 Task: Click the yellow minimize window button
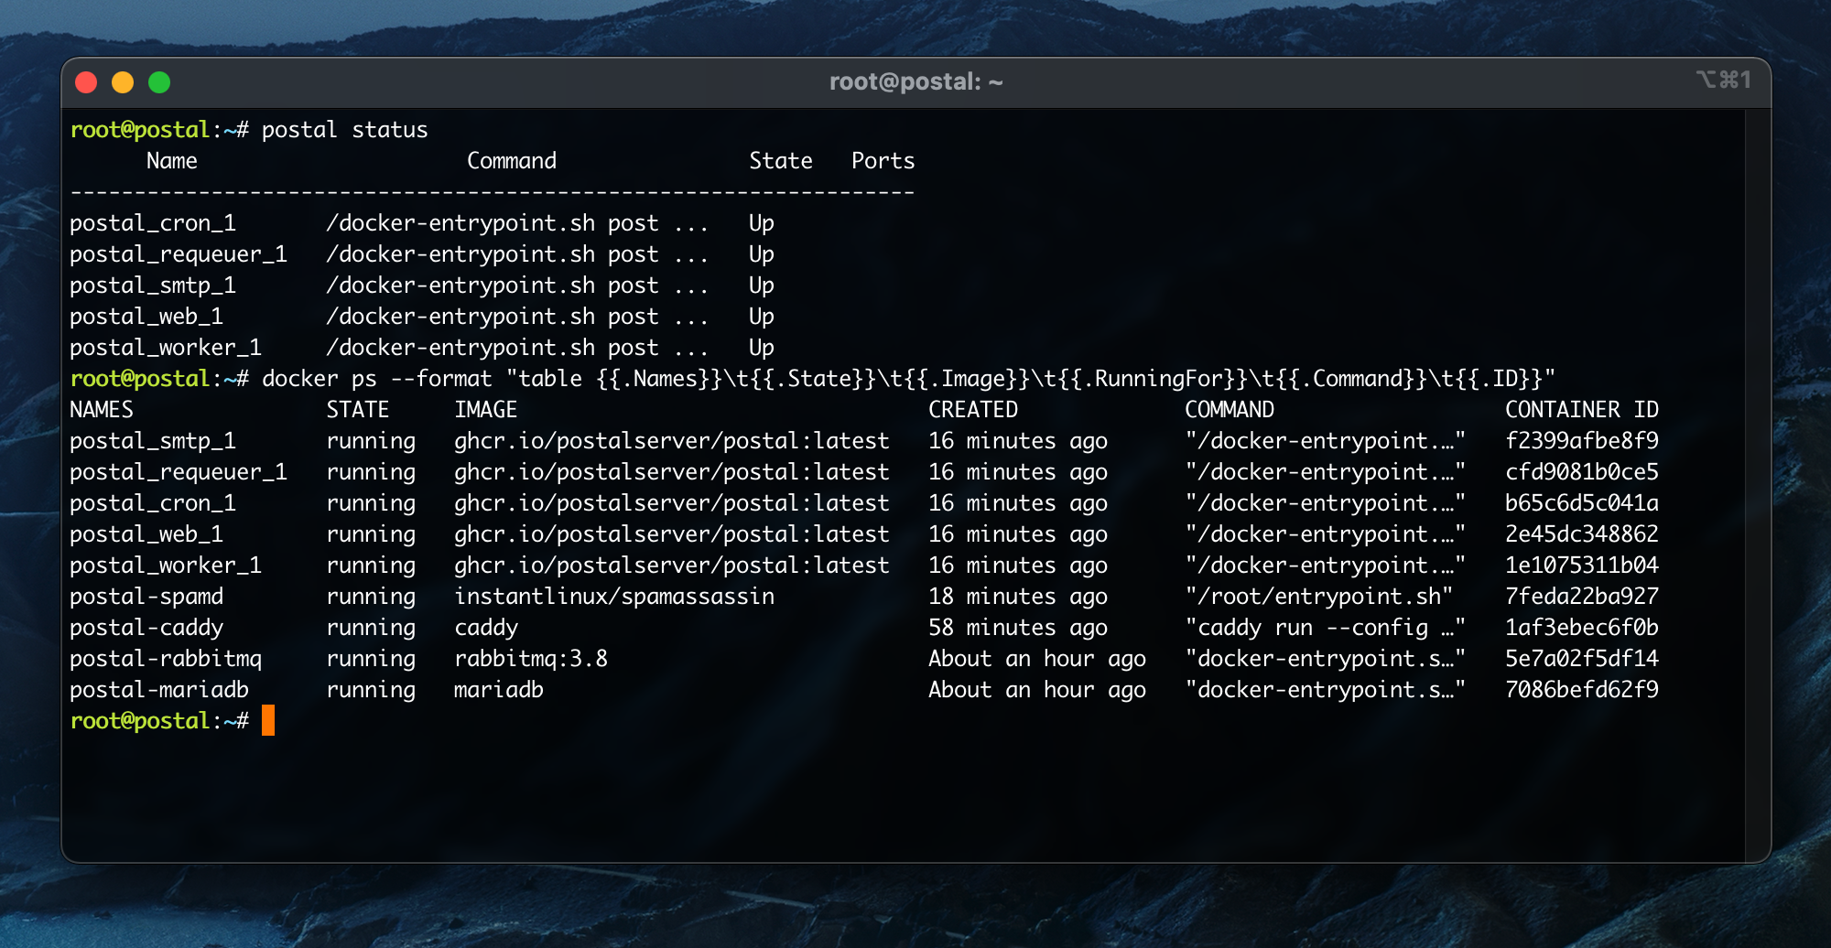click(x=123, y=82)
